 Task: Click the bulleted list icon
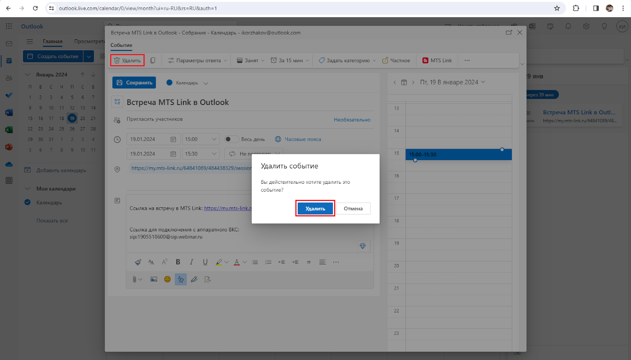click(x=255, y=262)
